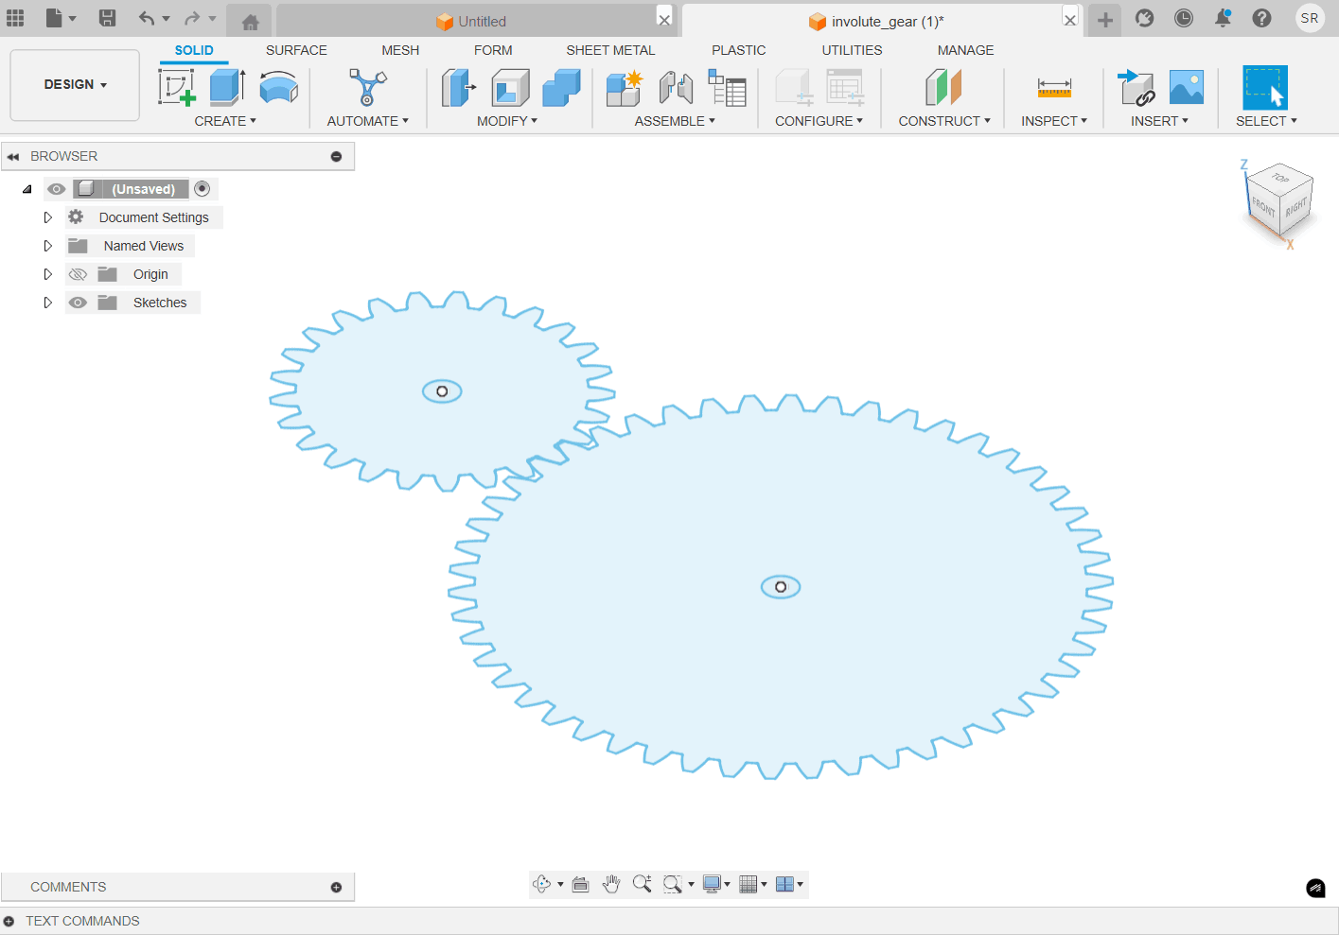The image size is (1339, 935).
Task: Open the DESIGN workspace dropdown
Action: (75, 85)
